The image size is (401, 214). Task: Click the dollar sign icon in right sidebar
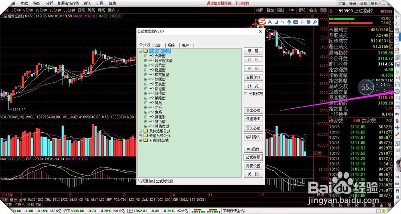coord(397,121)
